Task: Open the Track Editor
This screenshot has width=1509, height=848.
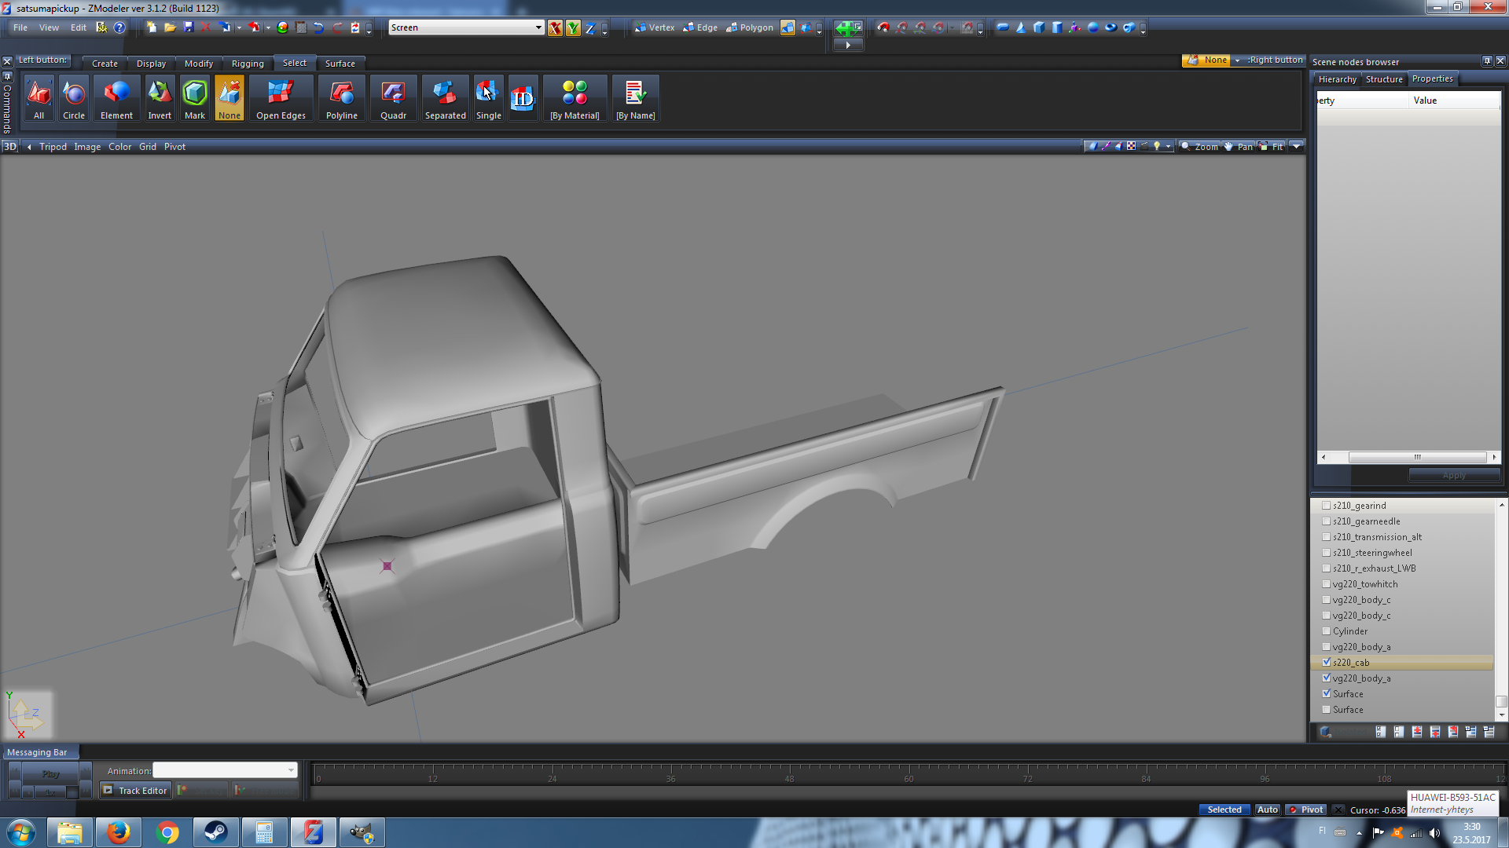Action: tap(135, 790)
